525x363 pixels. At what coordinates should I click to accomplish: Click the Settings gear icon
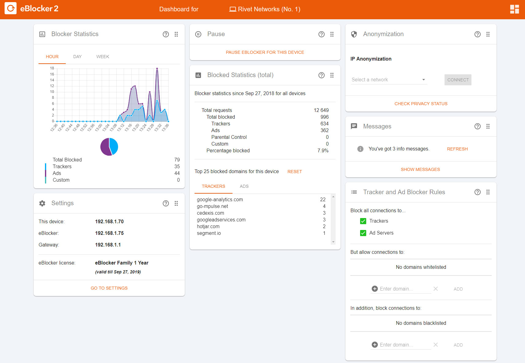42,203
